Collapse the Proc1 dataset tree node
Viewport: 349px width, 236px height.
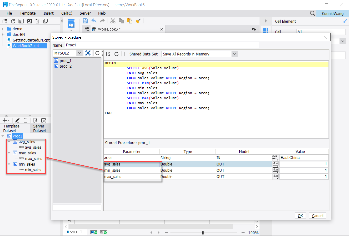coord(3,136)
